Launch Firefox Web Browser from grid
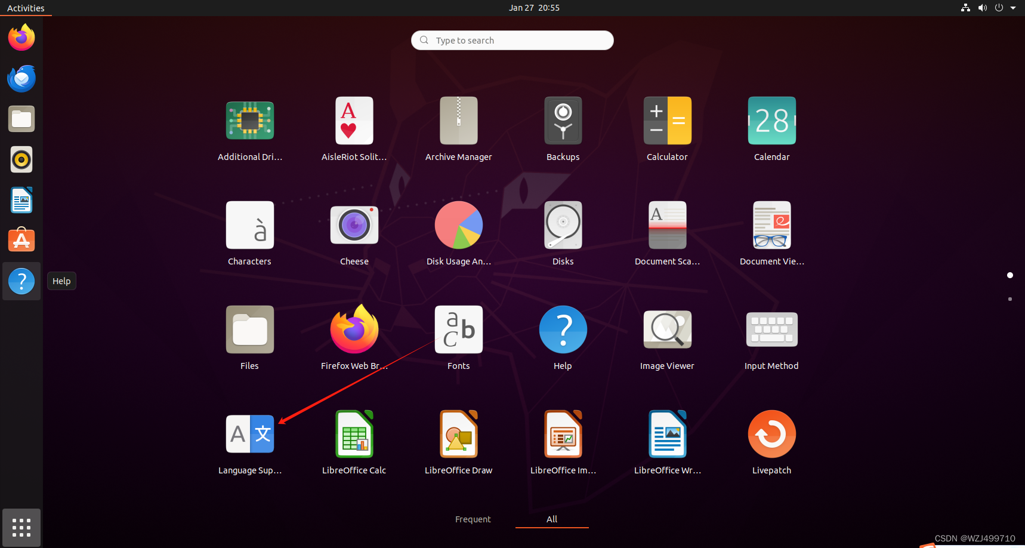The width and height of the screenshot is (1025, 548). 354,330
